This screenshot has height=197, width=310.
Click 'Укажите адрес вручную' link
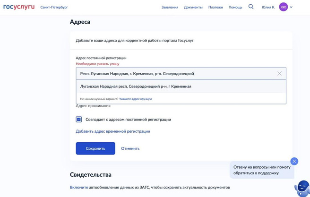[136, 99]
